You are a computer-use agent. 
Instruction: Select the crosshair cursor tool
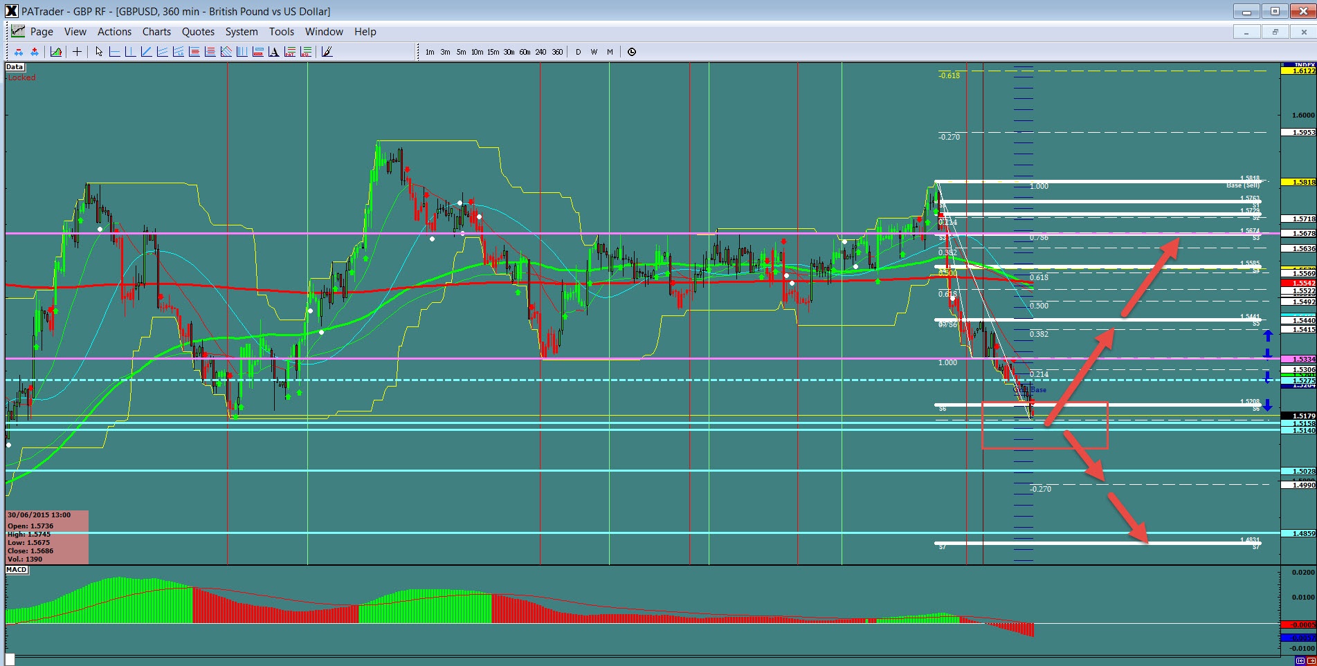[x=77, y=52]
